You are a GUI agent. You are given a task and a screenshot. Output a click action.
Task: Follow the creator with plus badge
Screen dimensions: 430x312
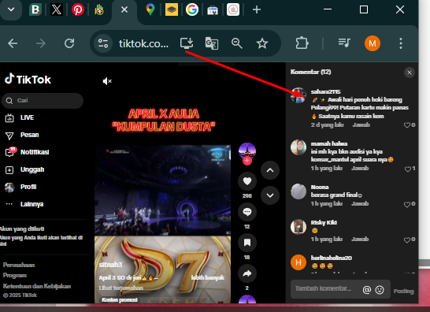tap(247, 161)
